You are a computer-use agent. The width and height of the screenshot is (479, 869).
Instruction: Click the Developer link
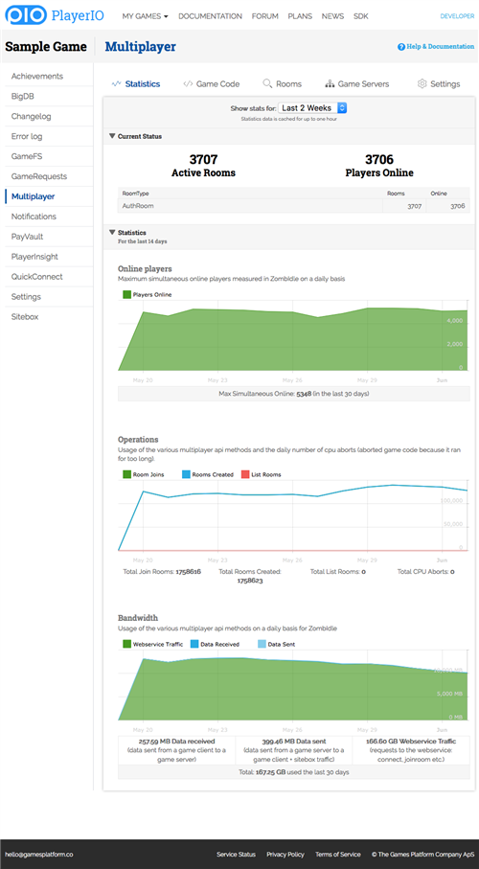(x=457, y=16)
